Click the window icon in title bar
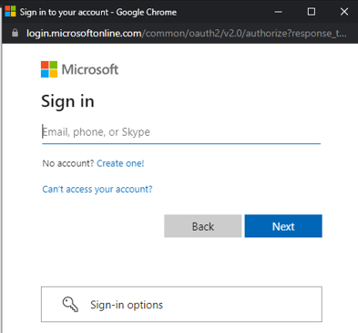The image size is (358, 333). click(10, 12)
